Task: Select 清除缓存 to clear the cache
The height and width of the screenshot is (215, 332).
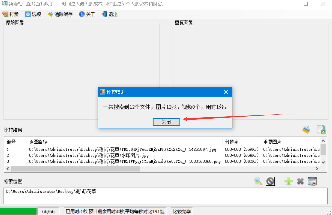Action: coord(60,14)
